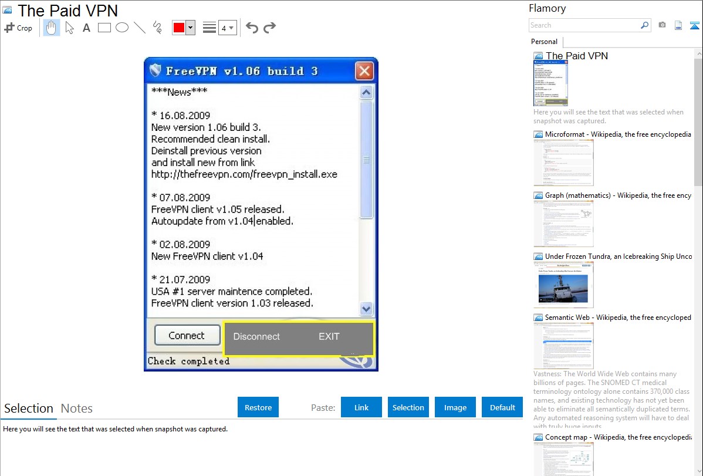Pick the rectangle drawing tool
The image size is (703, 476).
click(104, 28)
